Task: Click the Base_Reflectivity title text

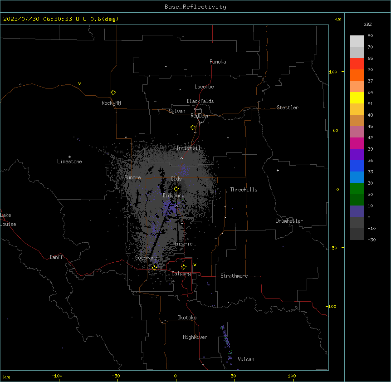Action: coord(195,7)
